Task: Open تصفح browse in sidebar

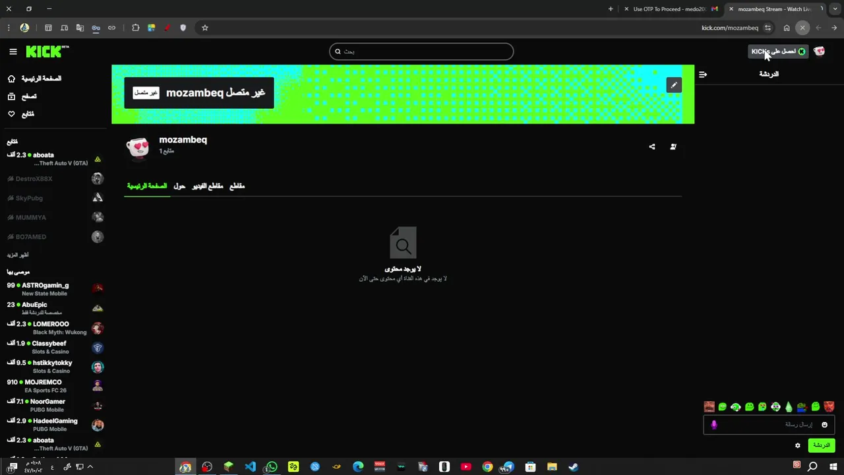Action: pos(22,96)
